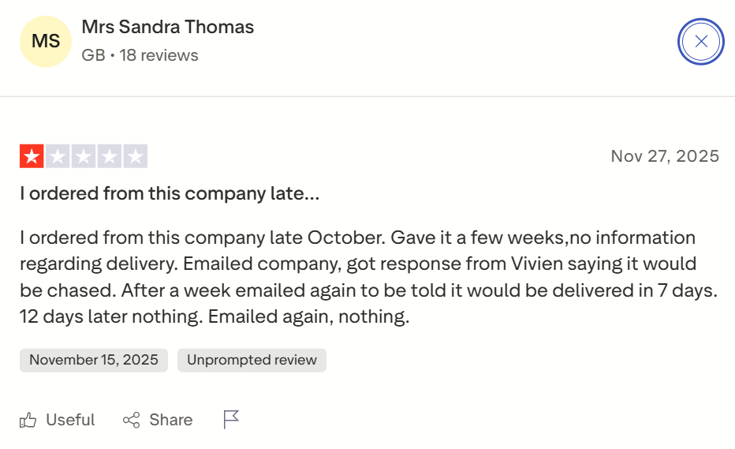Click the 18 reviews count

point(159,55)
